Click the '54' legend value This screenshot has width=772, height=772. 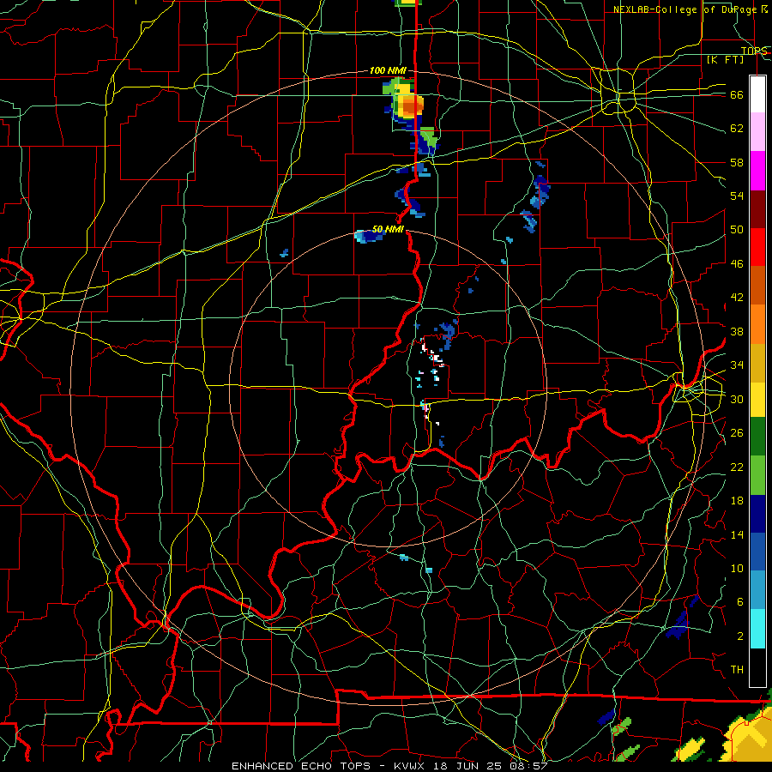coord(737,196)
